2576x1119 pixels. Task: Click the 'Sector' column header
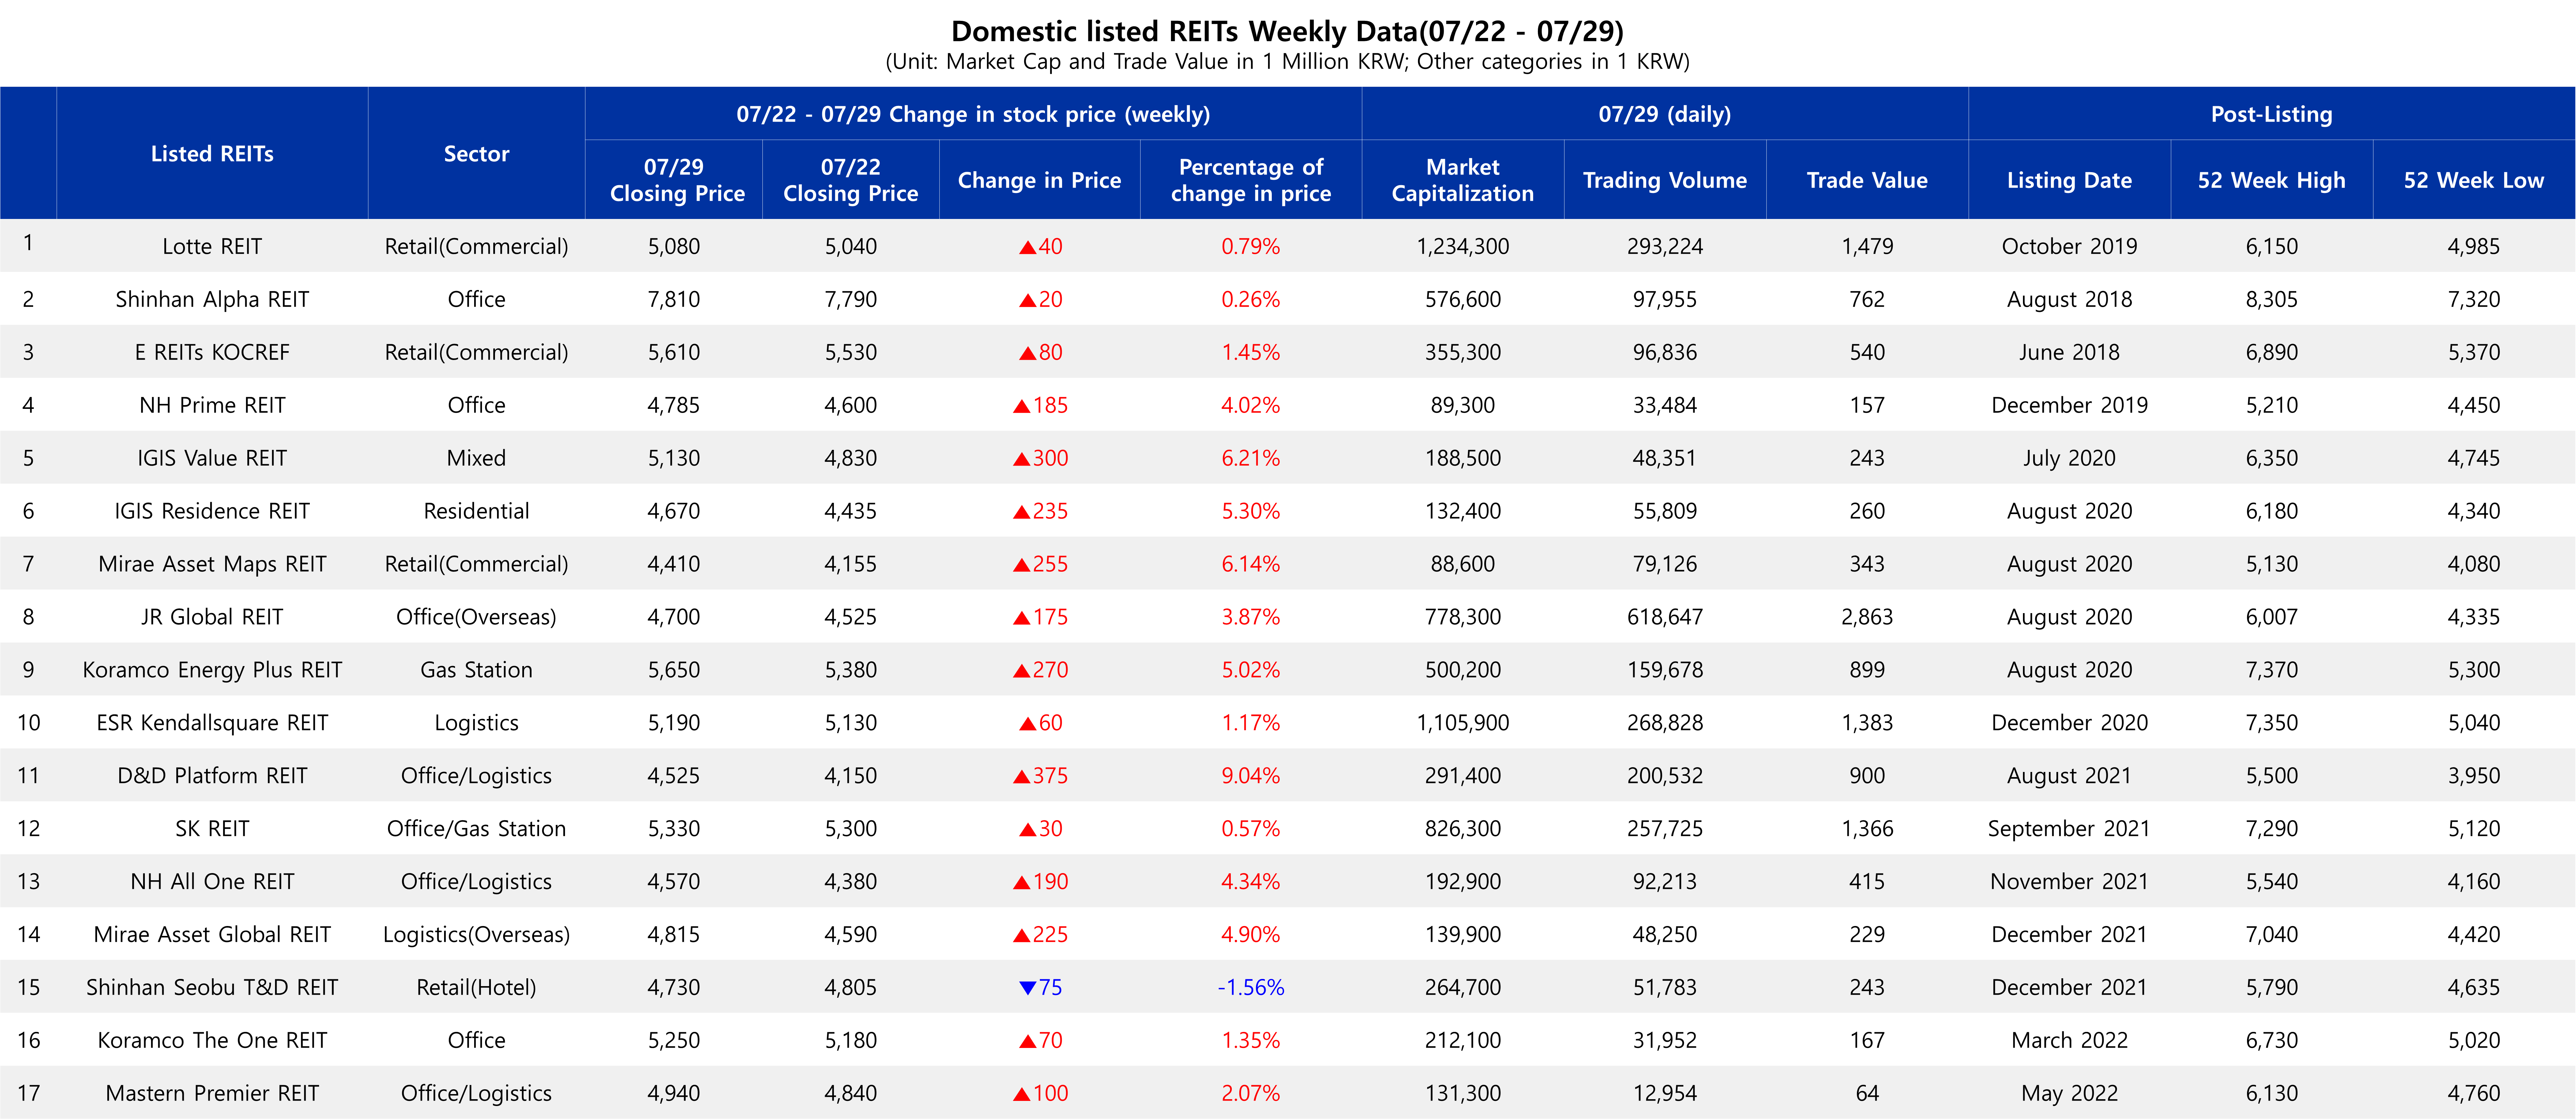476,153
